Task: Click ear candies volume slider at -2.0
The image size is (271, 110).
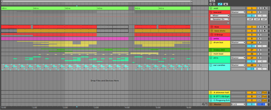Action: (252, 69)
